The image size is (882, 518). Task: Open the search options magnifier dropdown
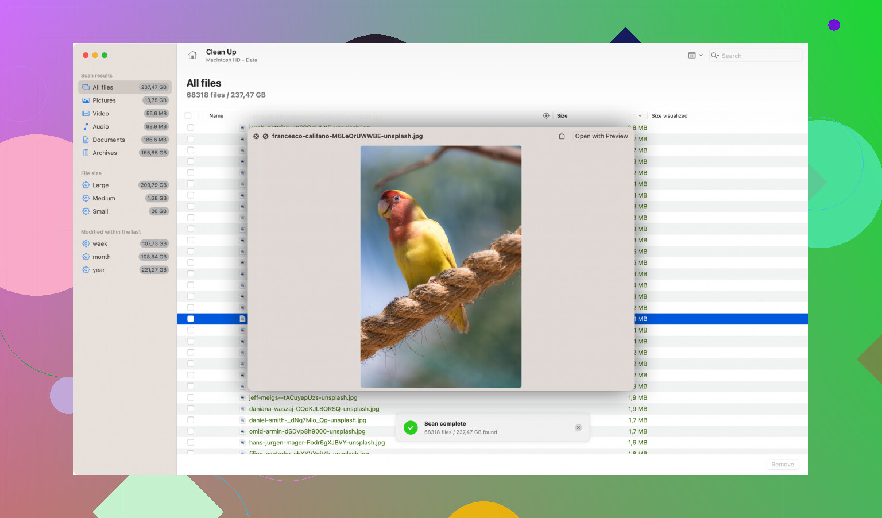[x=715, y=56]
